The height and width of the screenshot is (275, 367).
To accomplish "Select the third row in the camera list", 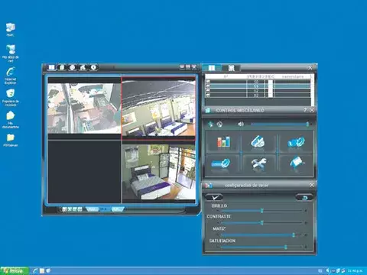I will click(258, 91).
